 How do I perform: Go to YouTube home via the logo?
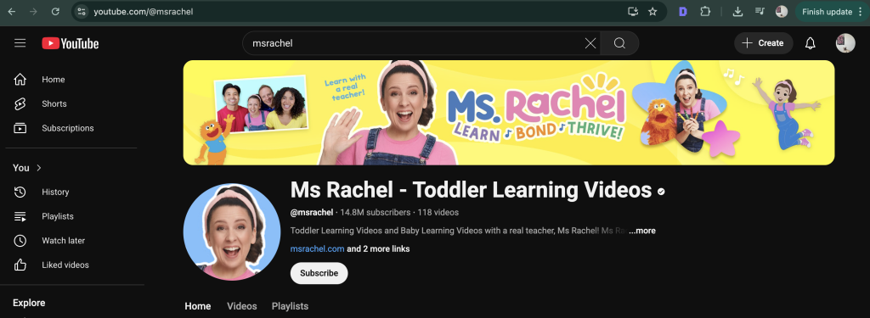(71, 43)
